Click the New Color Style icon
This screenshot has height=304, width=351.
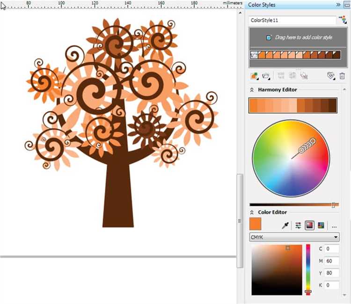click(x=254, y=75)
